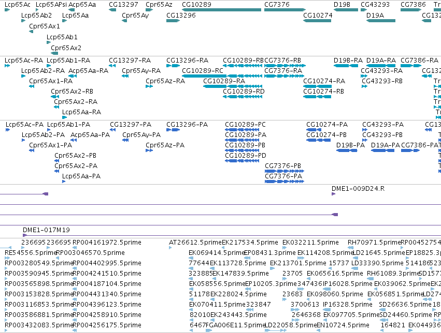This screenshot has height=333, width=441.
Task: Select the CG7386 gene arrow glyph
Action: pos(411,10)
